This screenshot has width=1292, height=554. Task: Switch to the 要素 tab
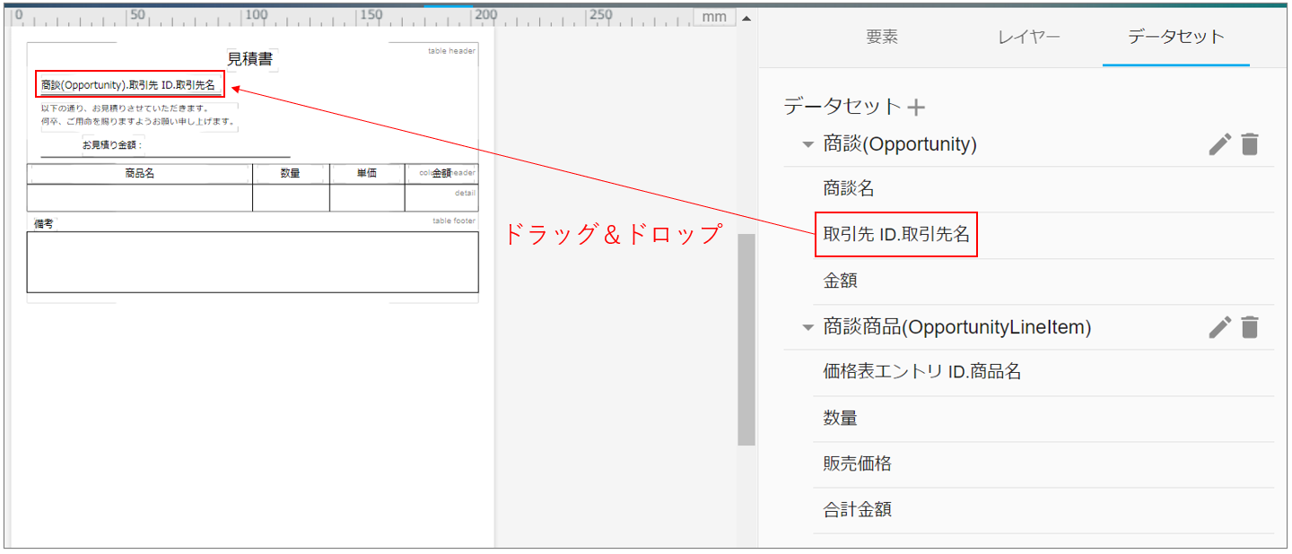881,37
